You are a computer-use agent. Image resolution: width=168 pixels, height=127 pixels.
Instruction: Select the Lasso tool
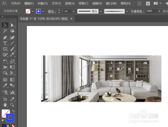(12, 31)
